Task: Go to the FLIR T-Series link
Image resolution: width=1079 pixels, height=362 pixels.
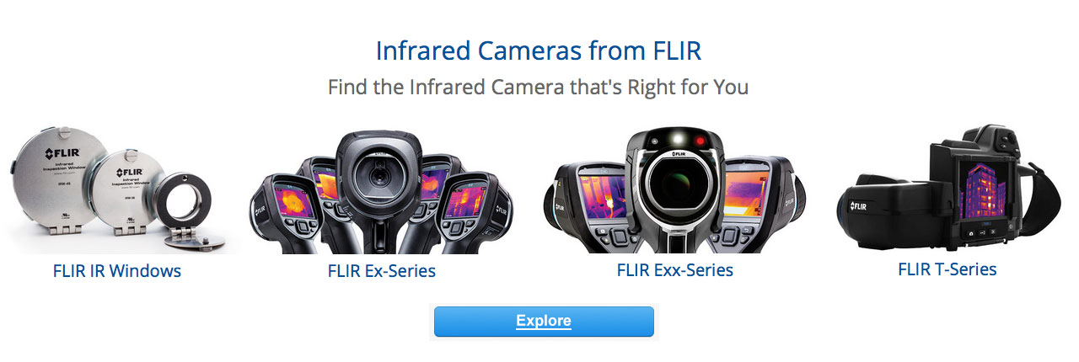Action: click(947, 269)
